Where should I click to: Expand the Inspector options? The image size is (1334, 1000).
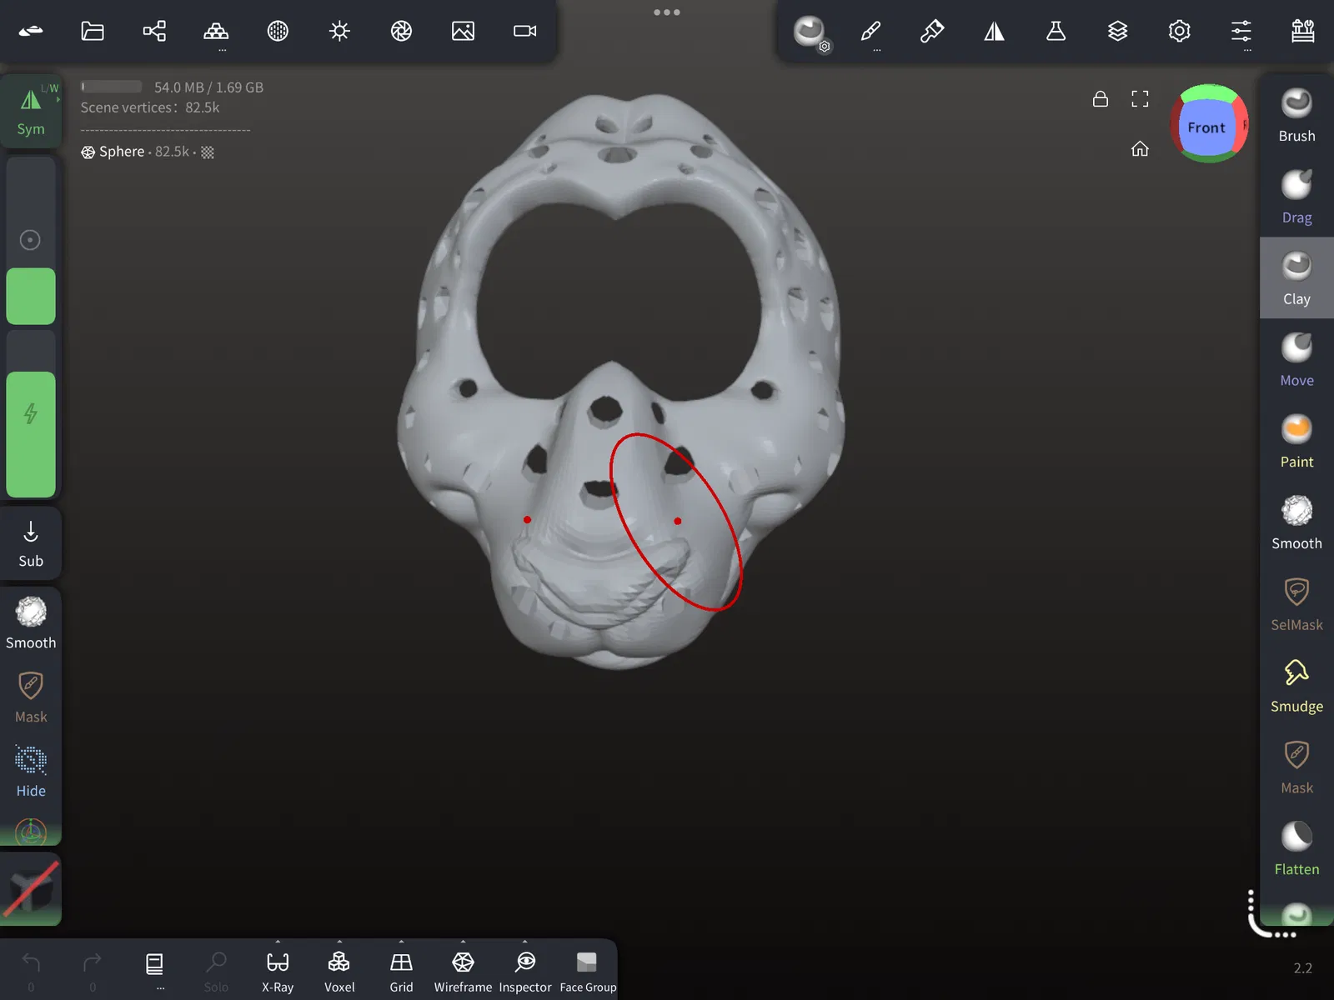[x=524, y=972]
